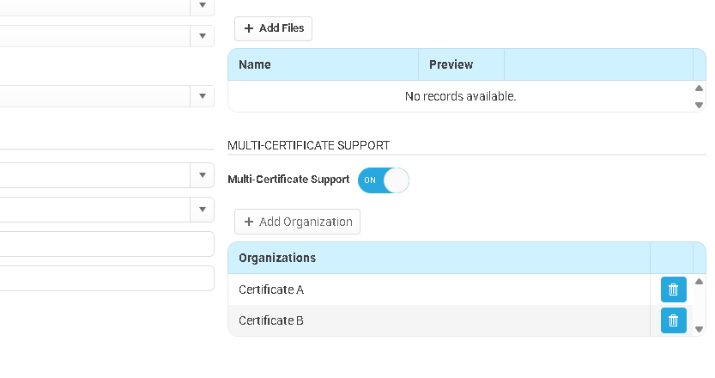Open dropdown arrow beside Add Files button
Image resolution: width=715 pixels, height=378 pixels.
(x=203, y=36)
